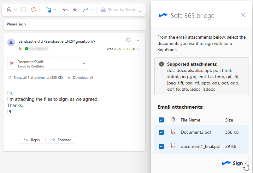Click the Move to folder icon
Screen dimensions: 253x173
pyautogui.click(x=48, y=10)
